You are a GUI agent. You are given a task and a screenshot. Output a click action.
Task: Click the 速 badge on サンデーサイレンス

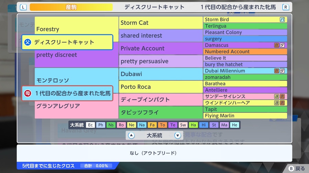point(277,96)
